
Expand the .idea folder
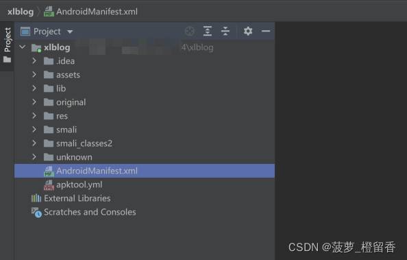pyautogui.click(x=34, y=61)
